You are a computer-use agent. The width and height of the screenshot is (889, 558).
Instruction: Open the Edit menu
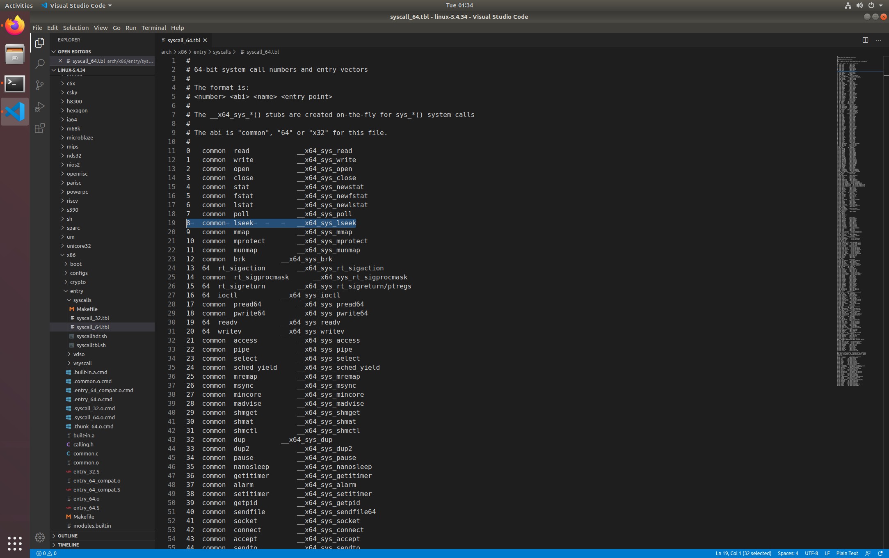point(53,28)
